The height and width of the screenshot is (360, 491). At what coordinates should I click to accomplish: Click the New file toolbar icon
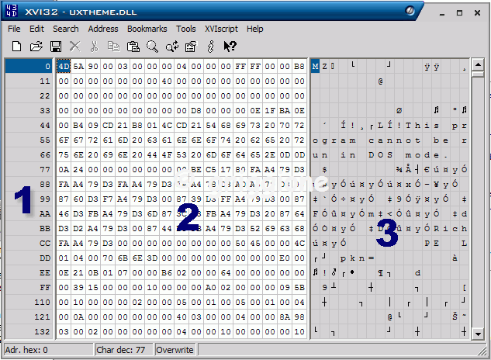16,47
